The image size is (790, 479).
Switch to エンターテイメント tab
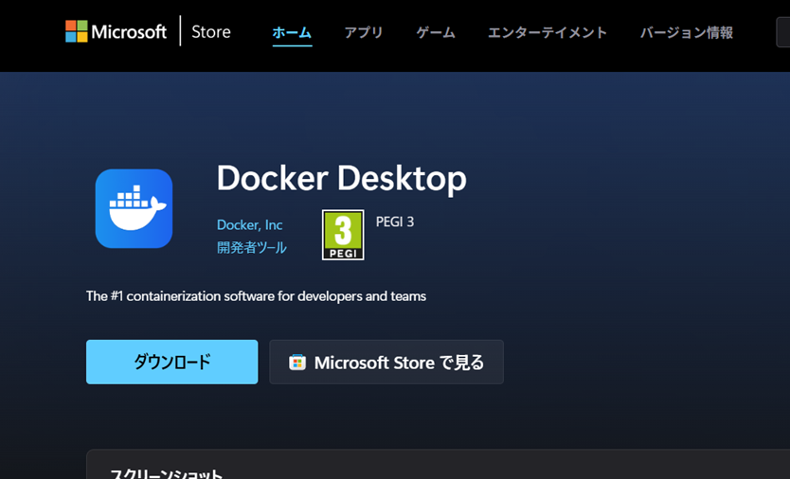coord(548,33)
